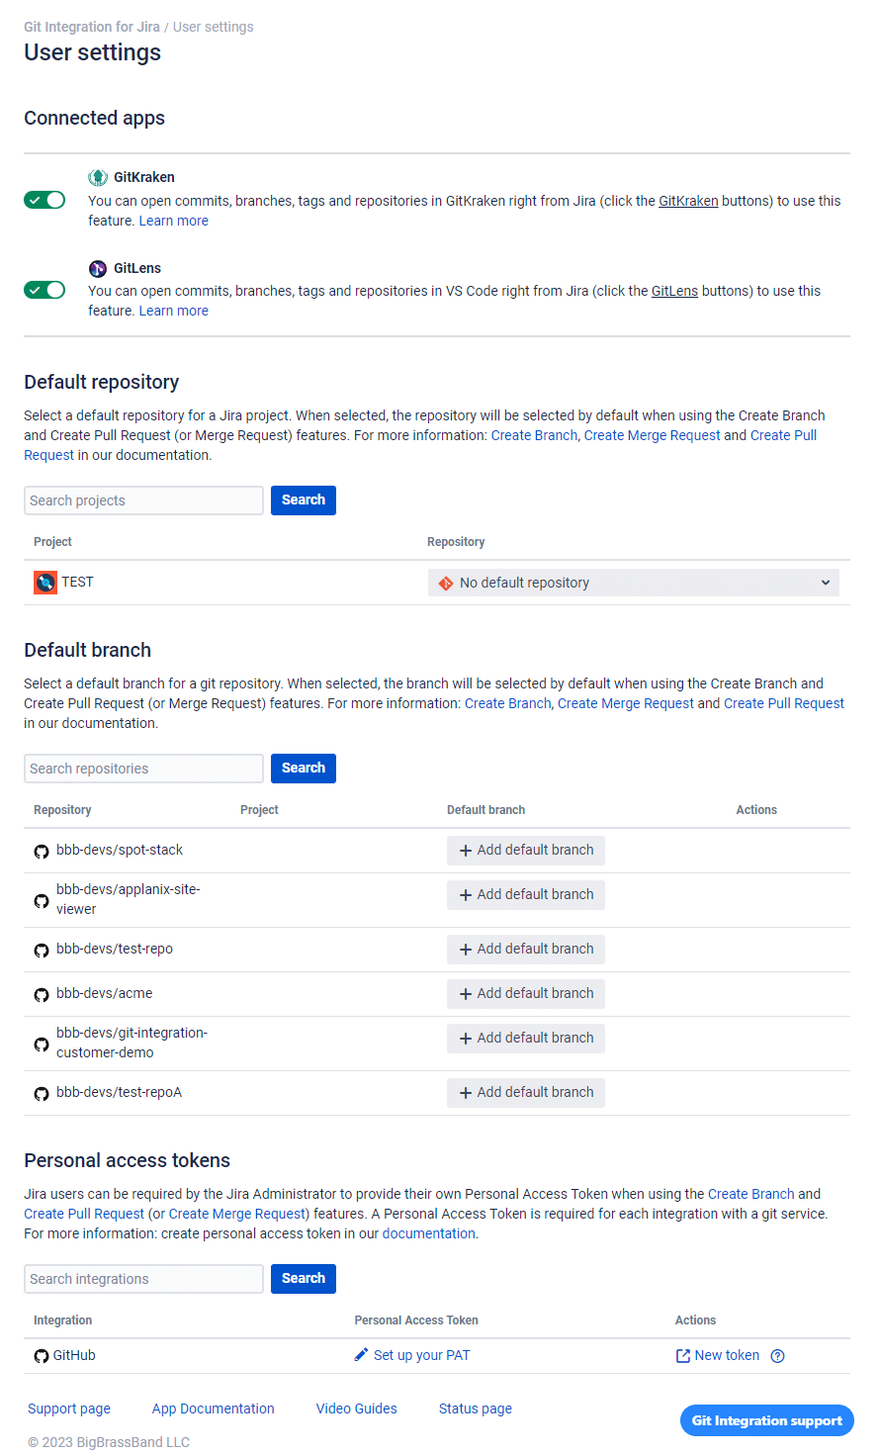Image resolution: width=880 pixels, height=1454 pixels.
Task: Turn off the GitLens toggle
Action: pyautogui.click(x=44, y=290)
